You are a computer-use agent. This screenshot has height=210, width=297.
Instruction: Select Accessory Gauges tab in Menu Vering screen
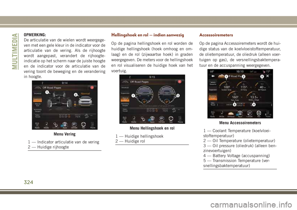tap(38, 110)
